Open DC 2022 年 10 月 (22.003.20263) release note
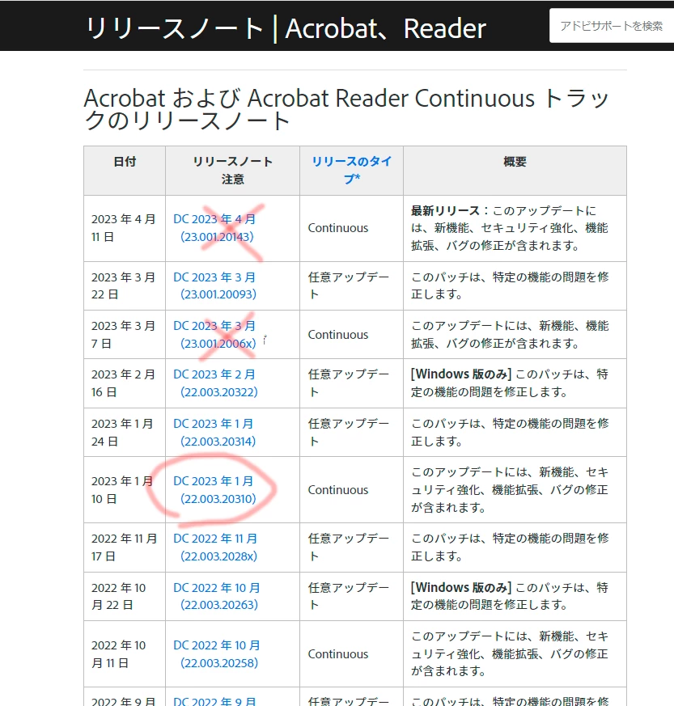Image resolution: width=674 pixels, height=706 pixels. (216, 596)
